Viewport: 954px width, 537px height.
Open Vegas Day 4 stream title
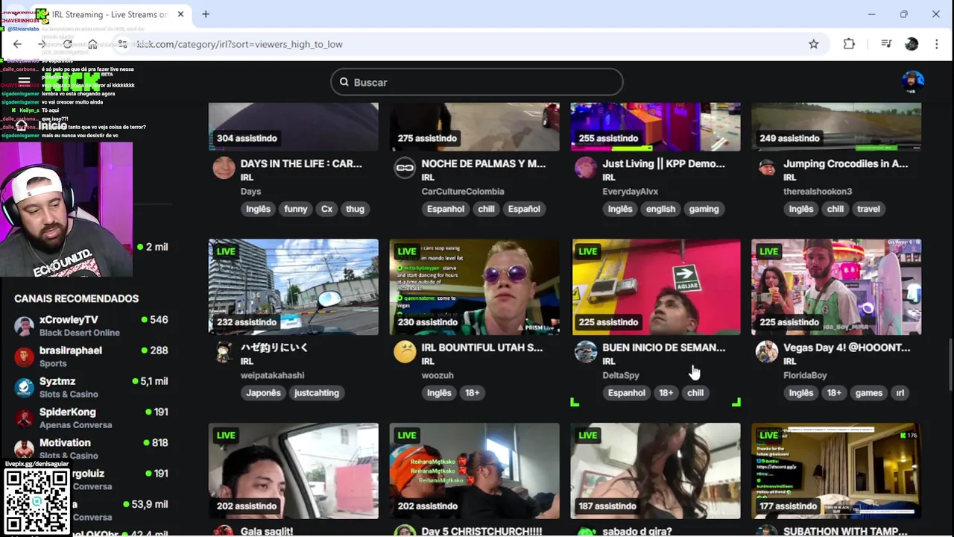click(847, 348)
